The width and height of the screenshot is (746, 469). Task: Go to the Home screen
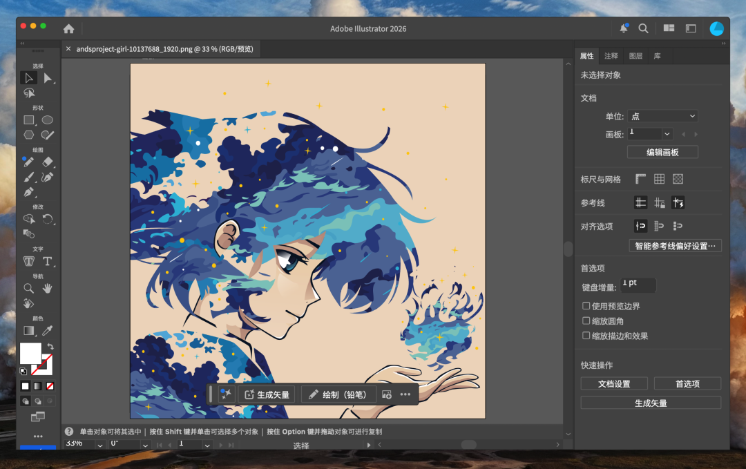pyautogui.click(x=68, y=28)
